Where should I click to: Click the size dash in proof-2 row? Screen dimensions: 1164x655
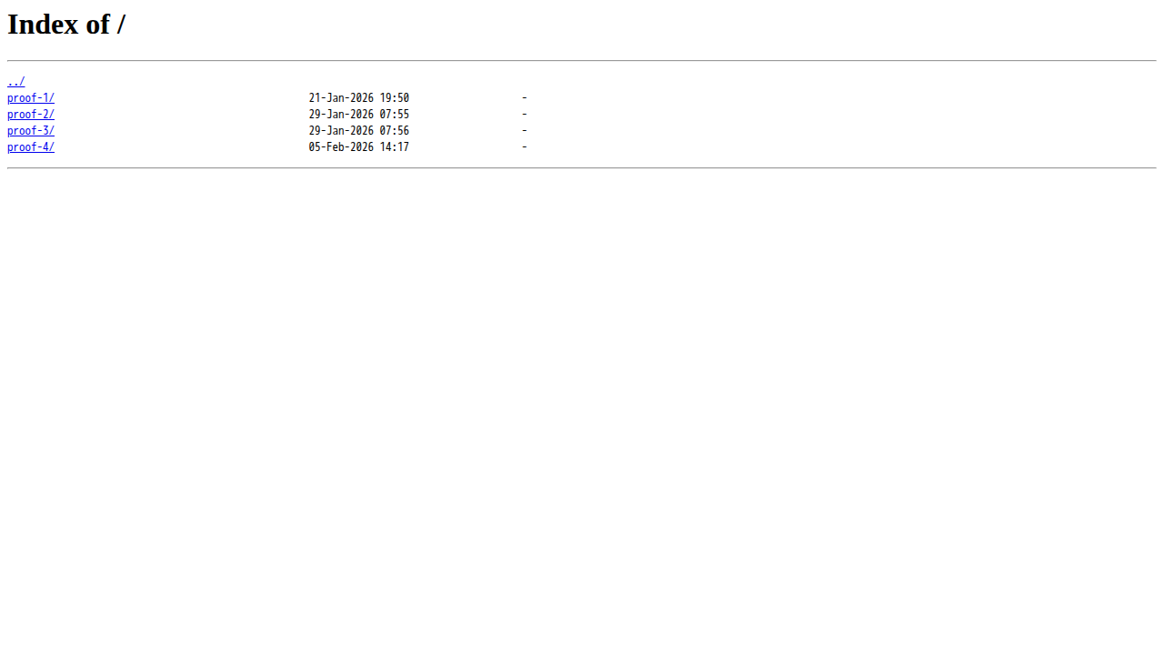(525, 115)
